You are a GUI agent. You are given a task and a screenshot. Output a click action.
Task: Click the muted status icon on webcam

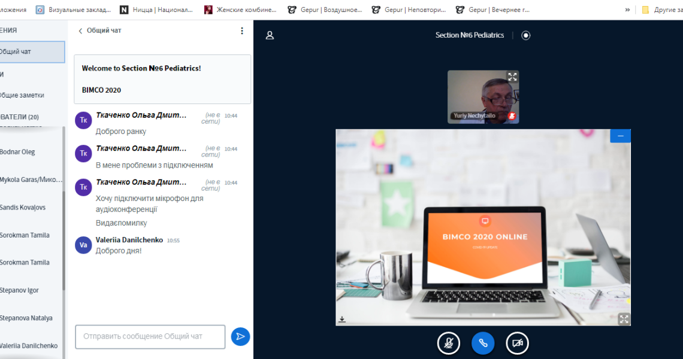click(x=512, y=115)
